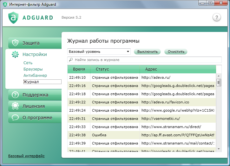Select log row at 22:49:24
230x166 pixels.
tap(142, 110)
